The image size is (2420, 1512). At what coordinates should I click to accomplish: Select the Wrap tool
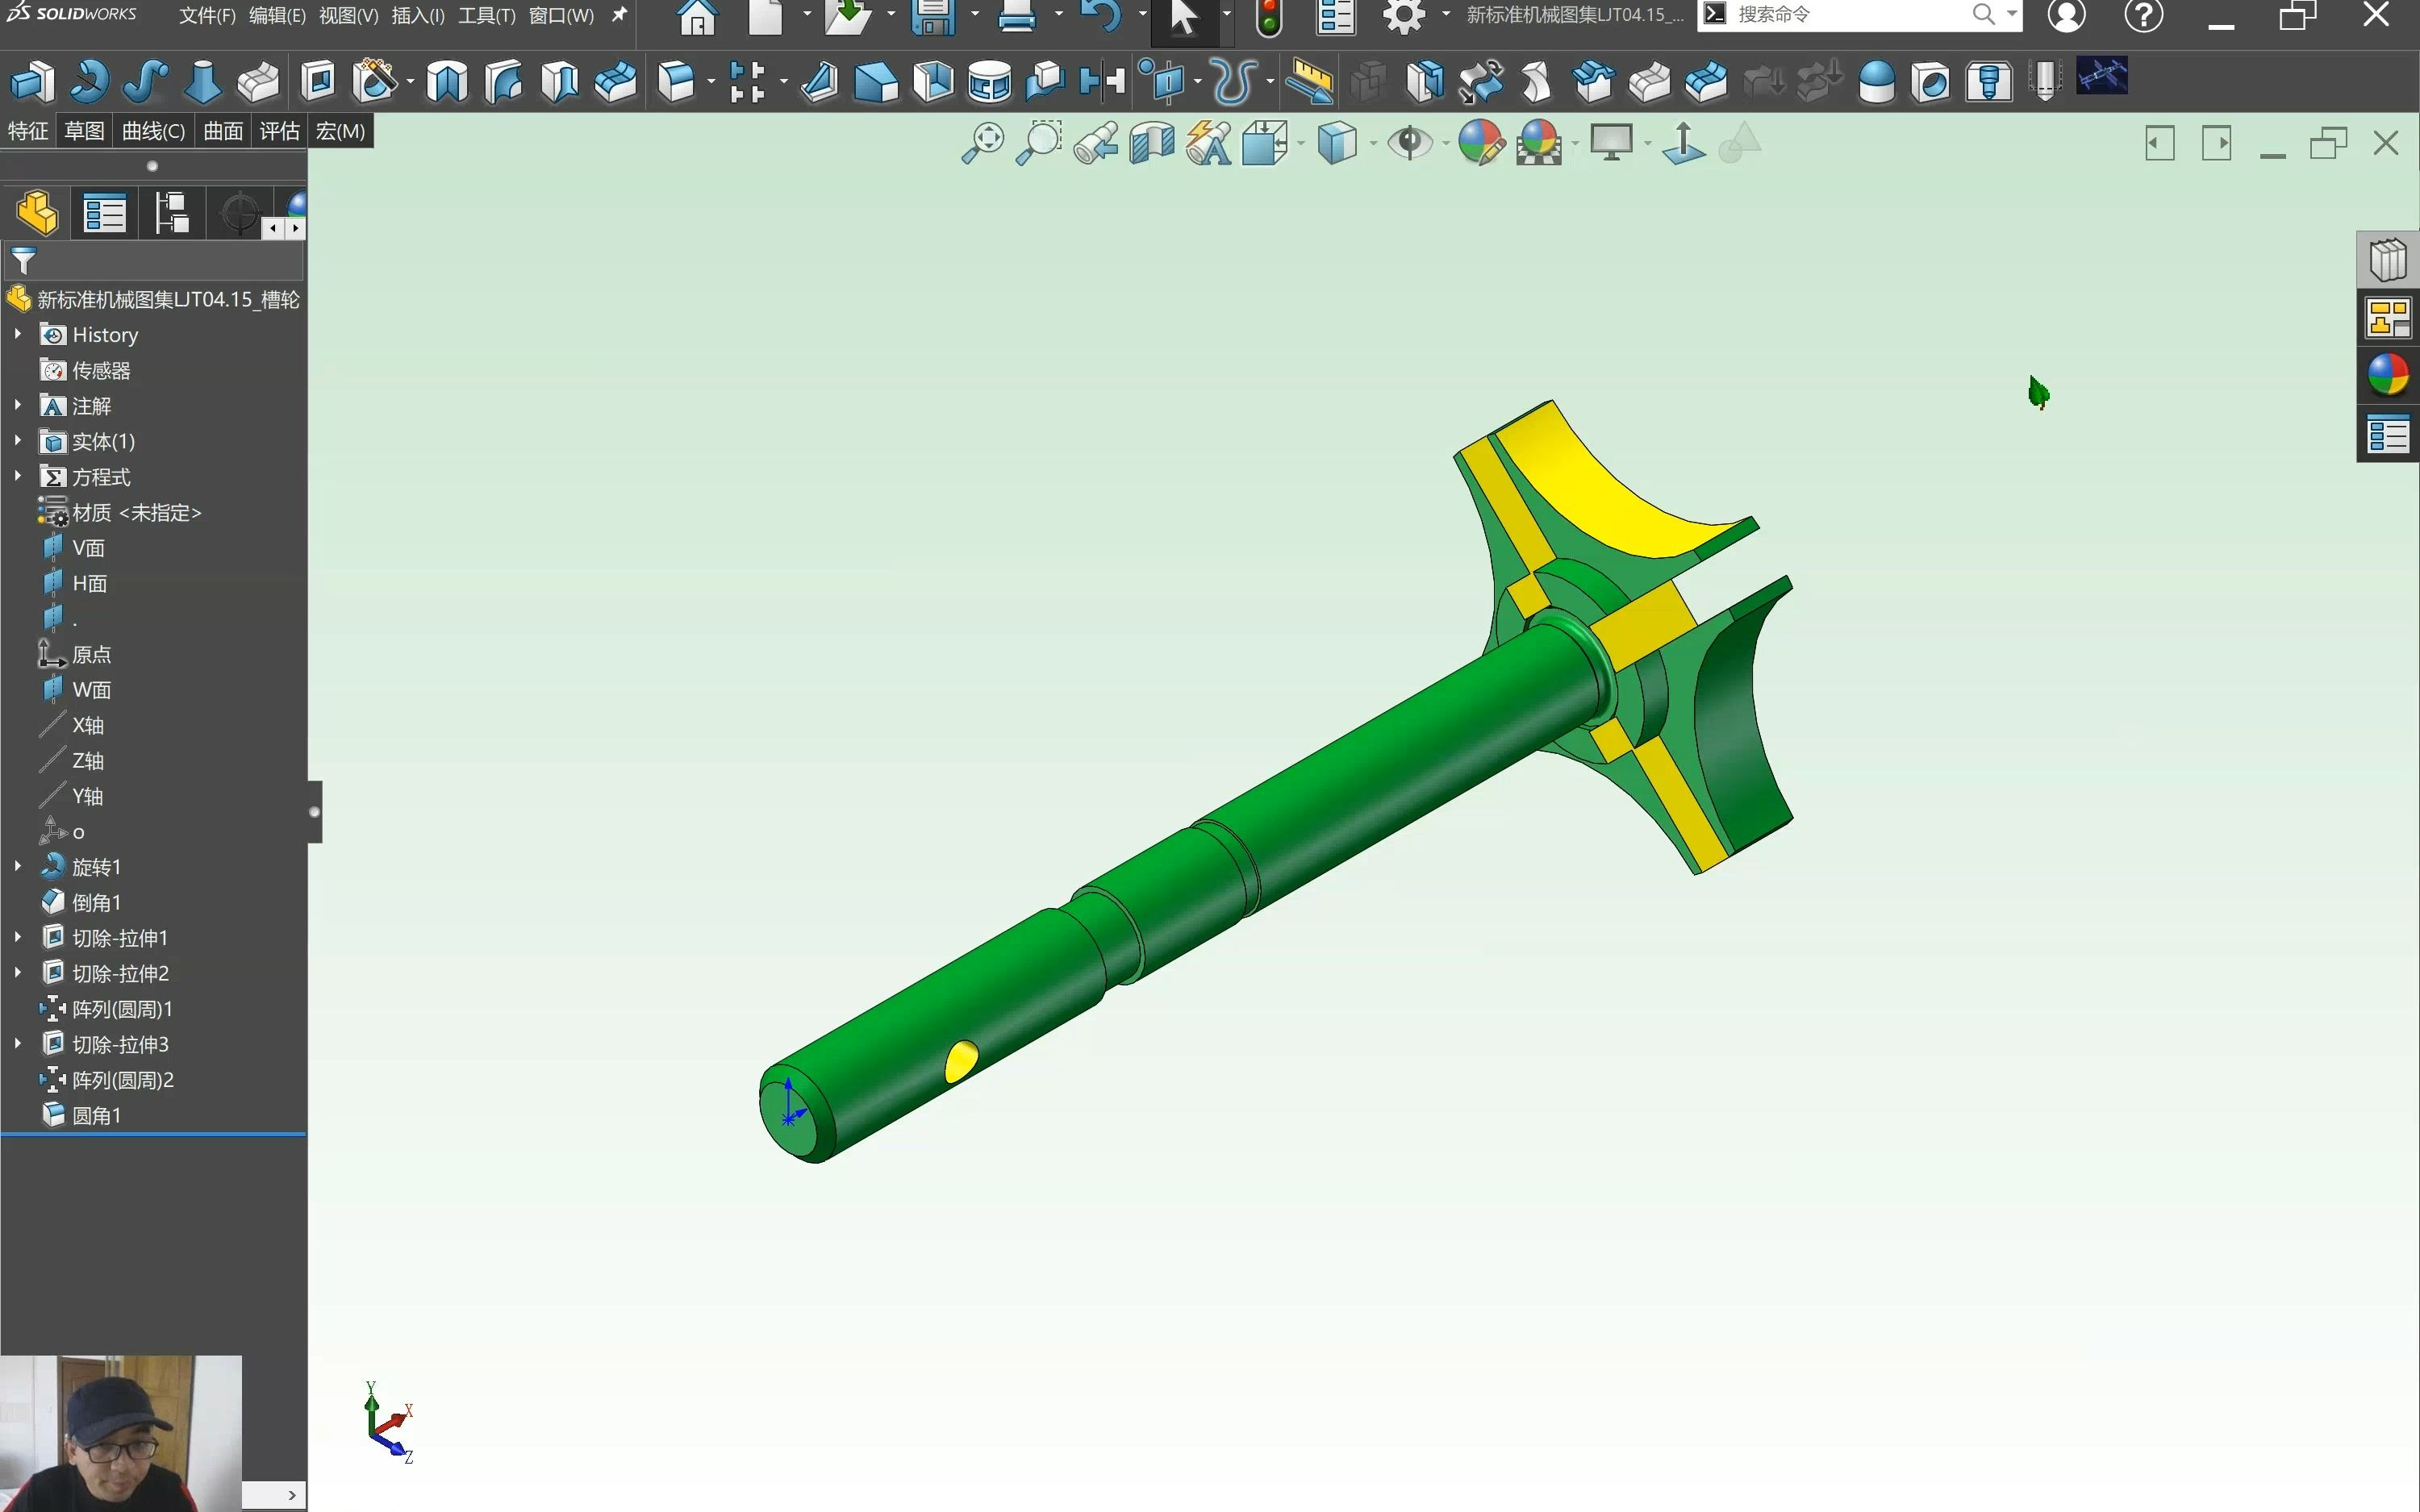pyautogui.click(x=989, y=81)
